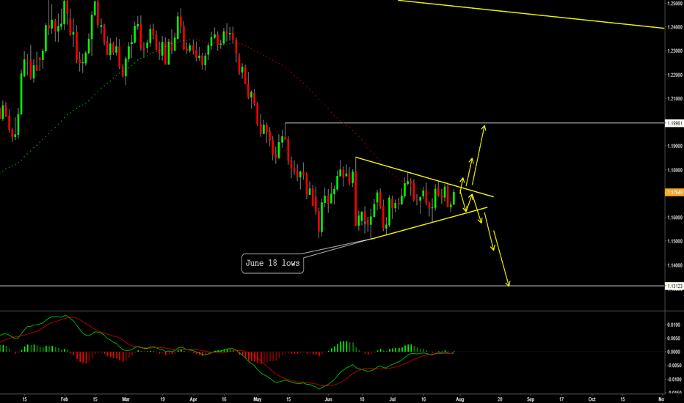The image size is (684, 403).
Task: Click the 0.0050 indicator axis label
Action: pyautogui.click(x=673, y=338)
